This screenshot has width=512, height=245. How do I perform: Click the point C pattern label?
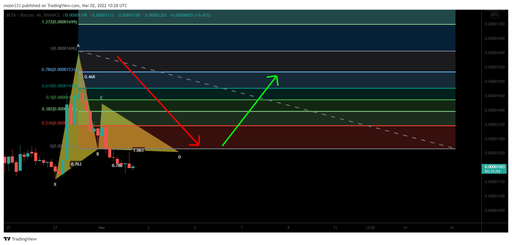coord(102,98)
